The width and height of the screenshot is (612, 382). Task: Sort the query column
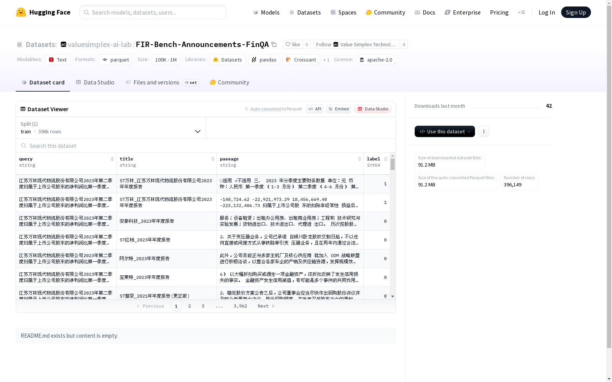coord(112,159)
